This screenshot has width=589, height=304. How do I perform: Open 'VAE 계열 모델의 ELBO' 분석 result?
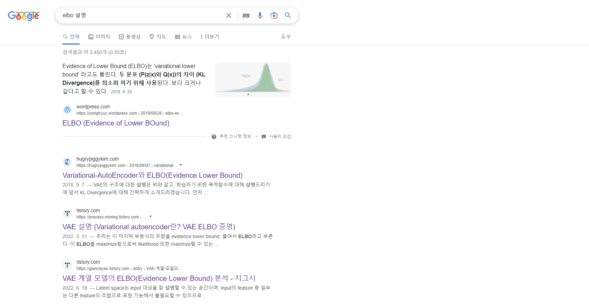pos(159,278)
